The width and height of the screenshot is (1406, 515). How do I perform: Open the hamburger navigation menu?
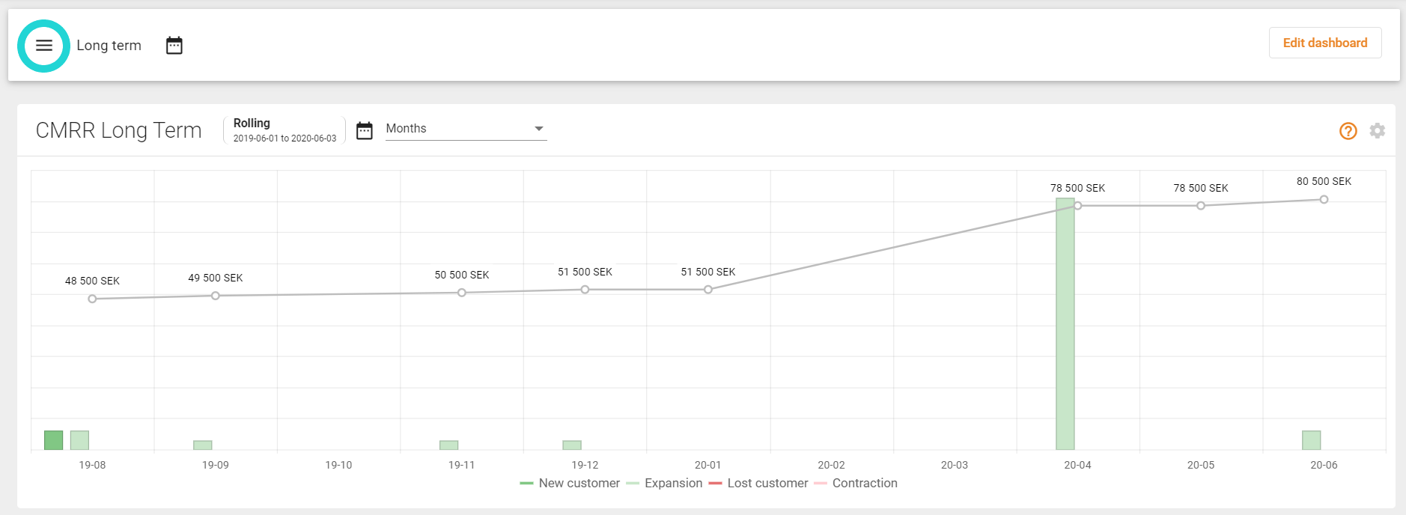tap(44, 46)
